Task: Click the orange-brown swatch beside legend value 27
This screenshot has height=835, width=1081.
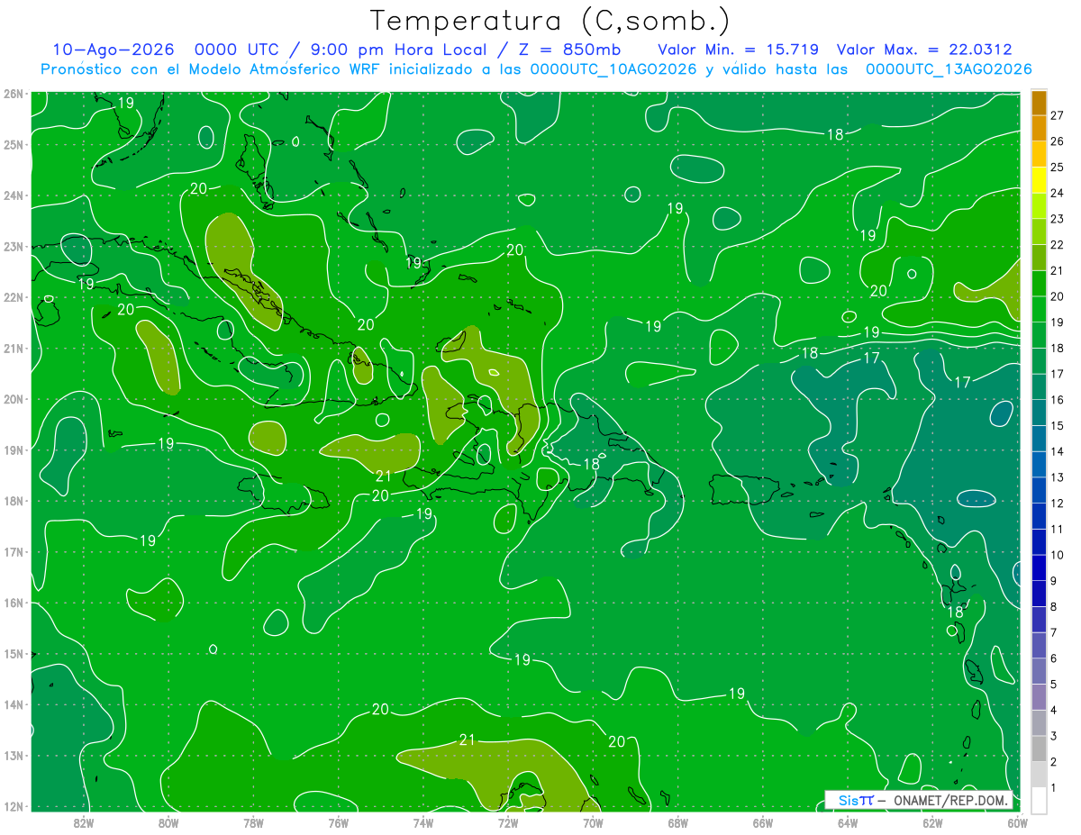Action: coord(1039,104)
